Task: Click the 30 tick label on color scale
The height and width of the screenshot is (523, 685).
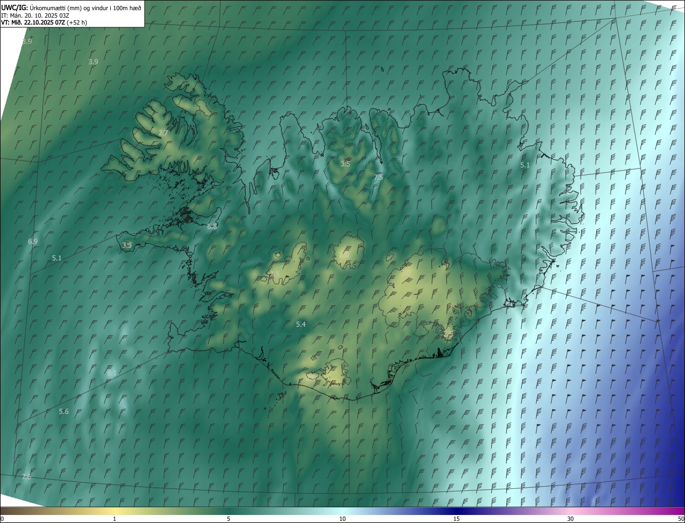Action: [x=570, y=519]
